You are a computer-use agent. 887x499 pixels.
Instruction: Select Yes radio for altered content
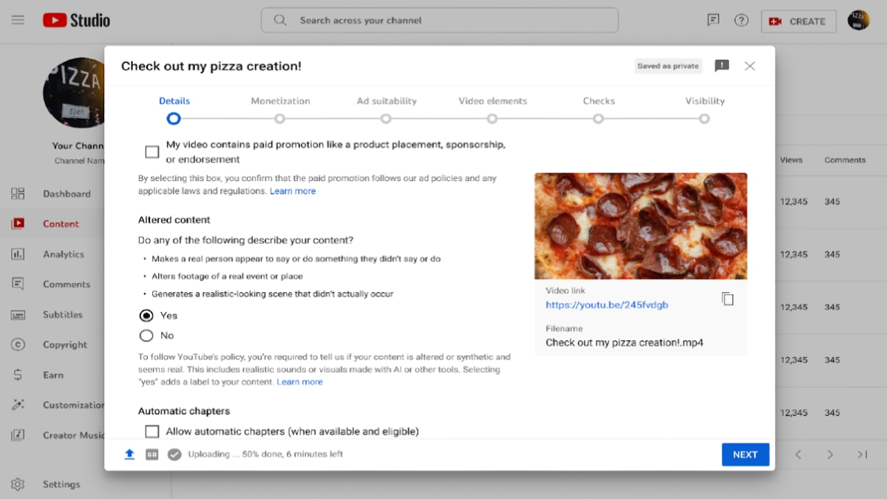click(x=146, y=316)
